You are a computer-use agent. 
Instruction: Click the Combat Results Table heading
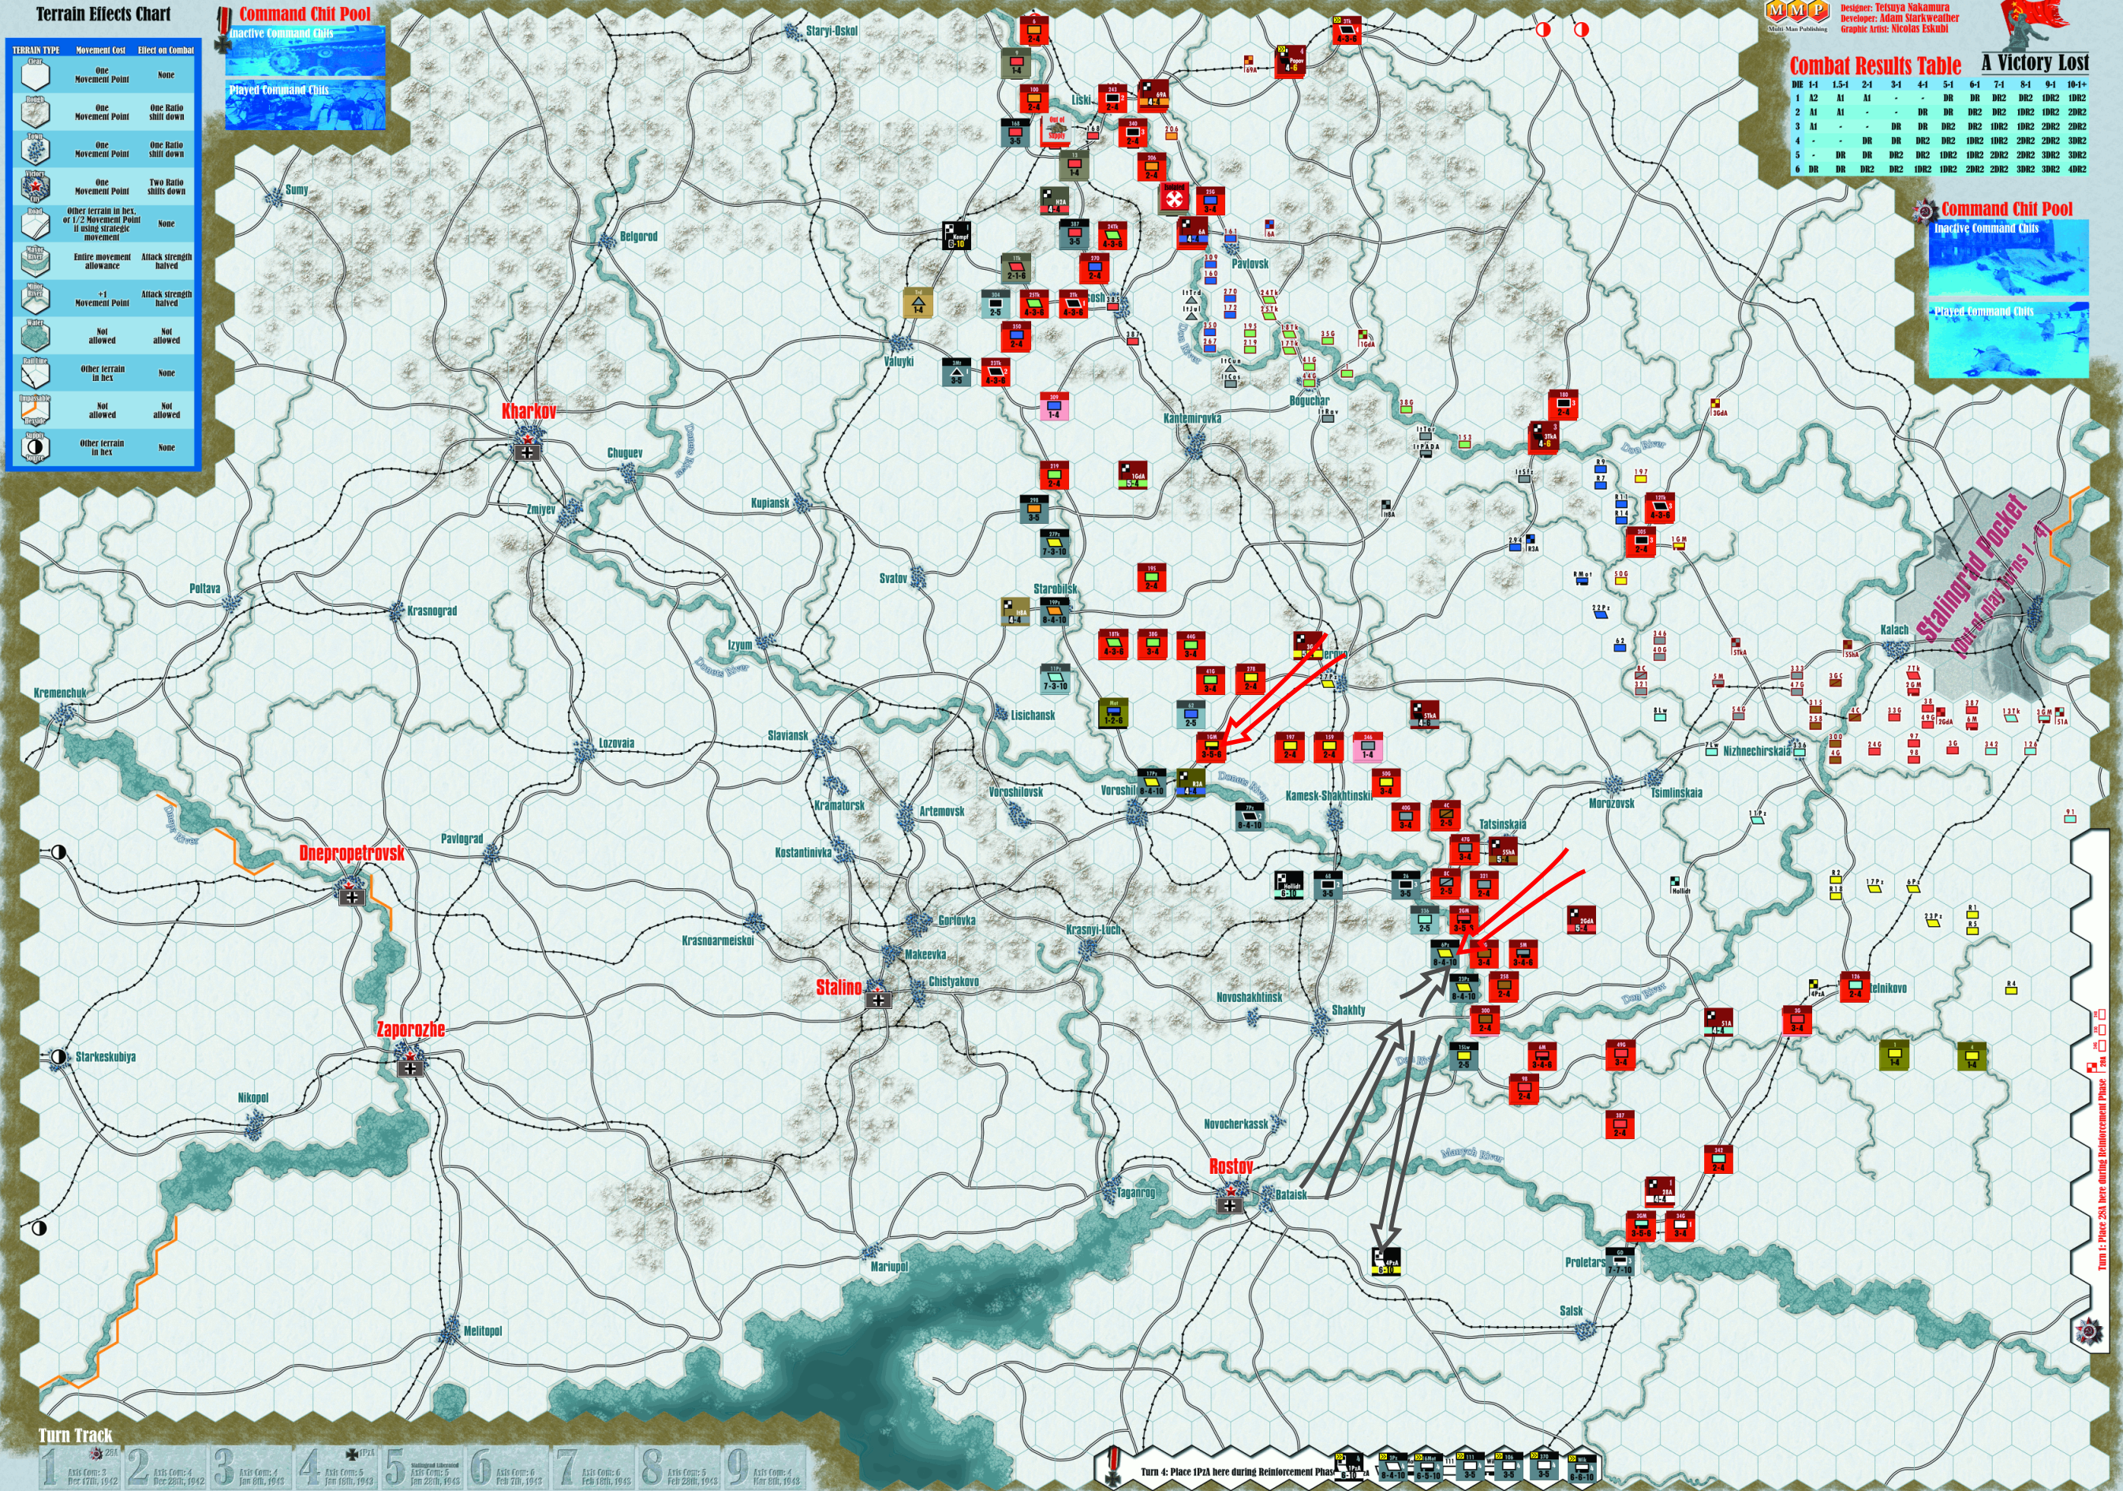point(1875,65)
